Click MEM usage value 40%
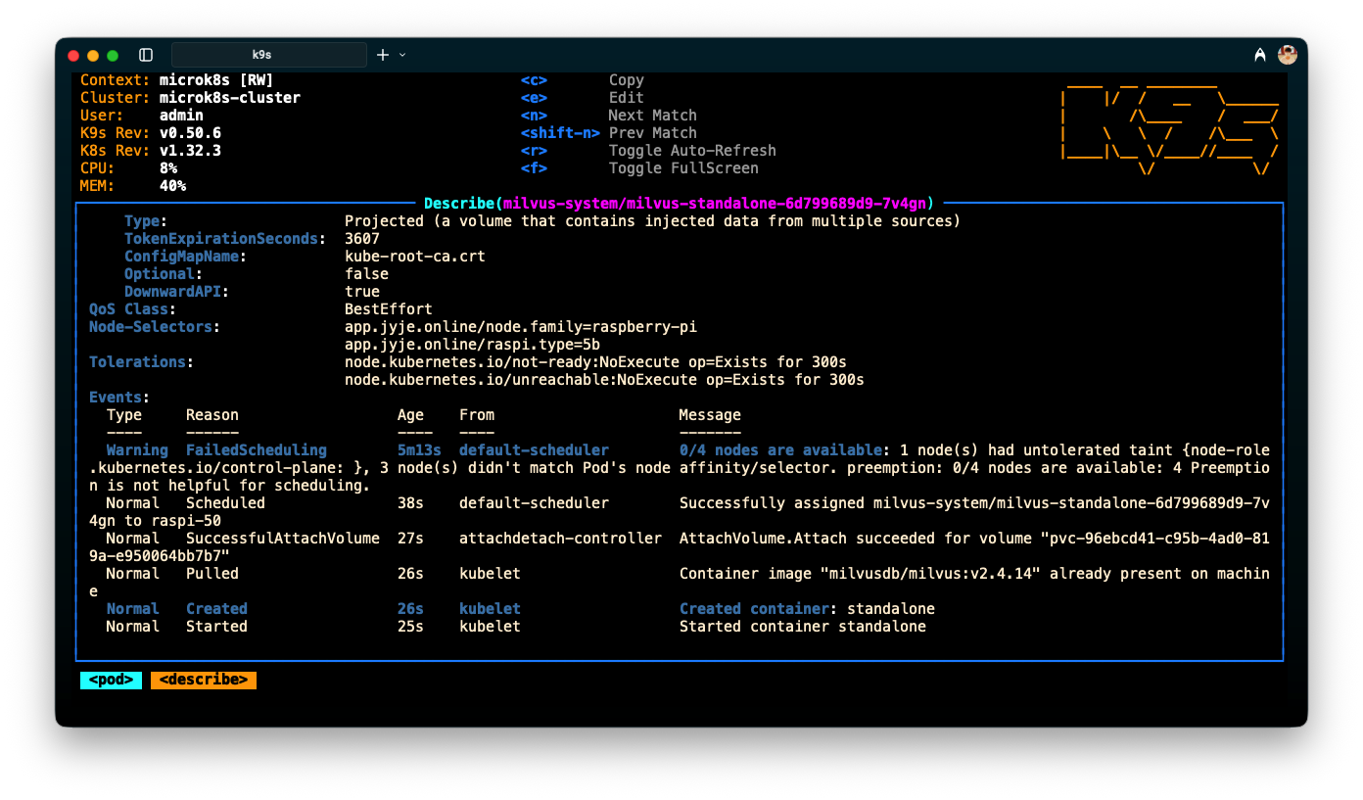Viewport: 1363px width, 800px height. (172, 186)
